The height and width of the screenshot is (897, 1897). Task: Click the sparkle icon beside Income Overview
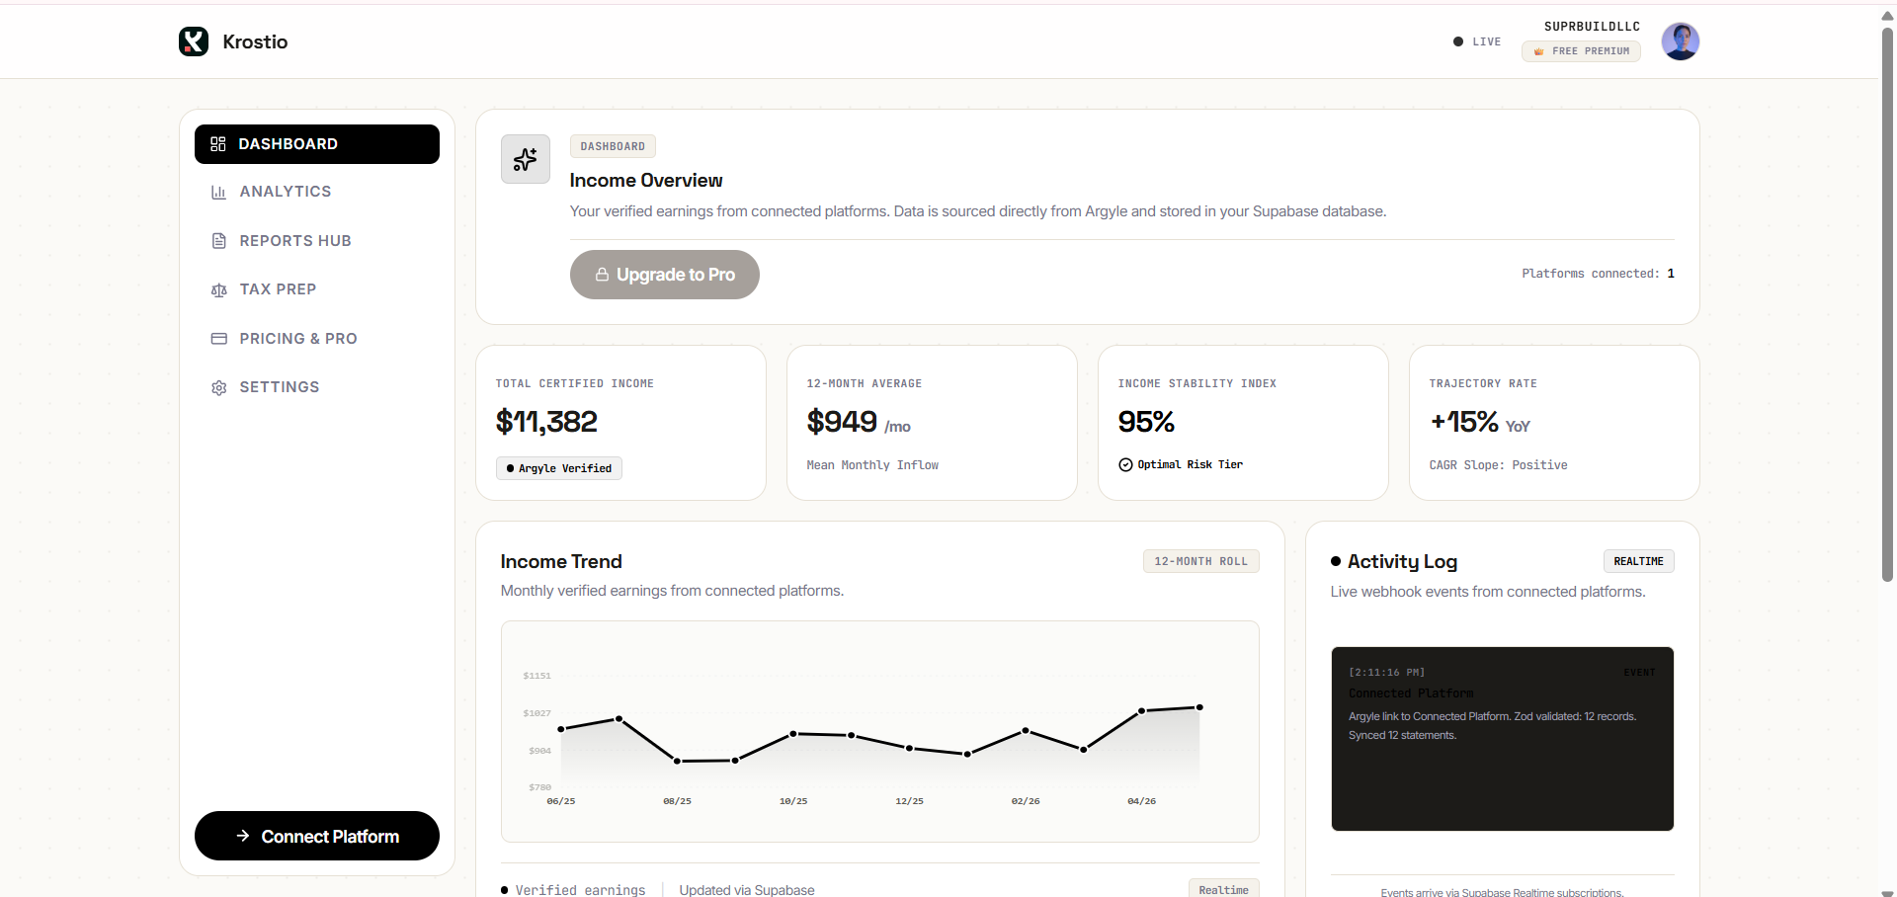[526, 159]
